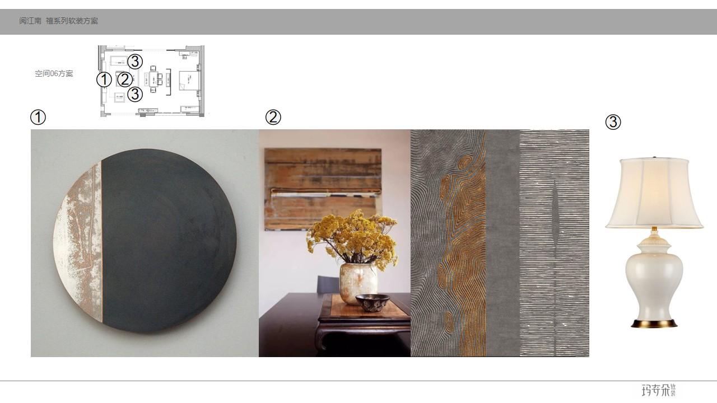The image size is (717, 403).
Task: Select the white striped grey rug sample
Action: (554, 243)
